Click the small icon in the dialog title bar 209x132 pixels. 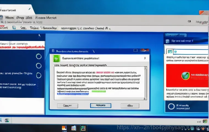point(53,51)
